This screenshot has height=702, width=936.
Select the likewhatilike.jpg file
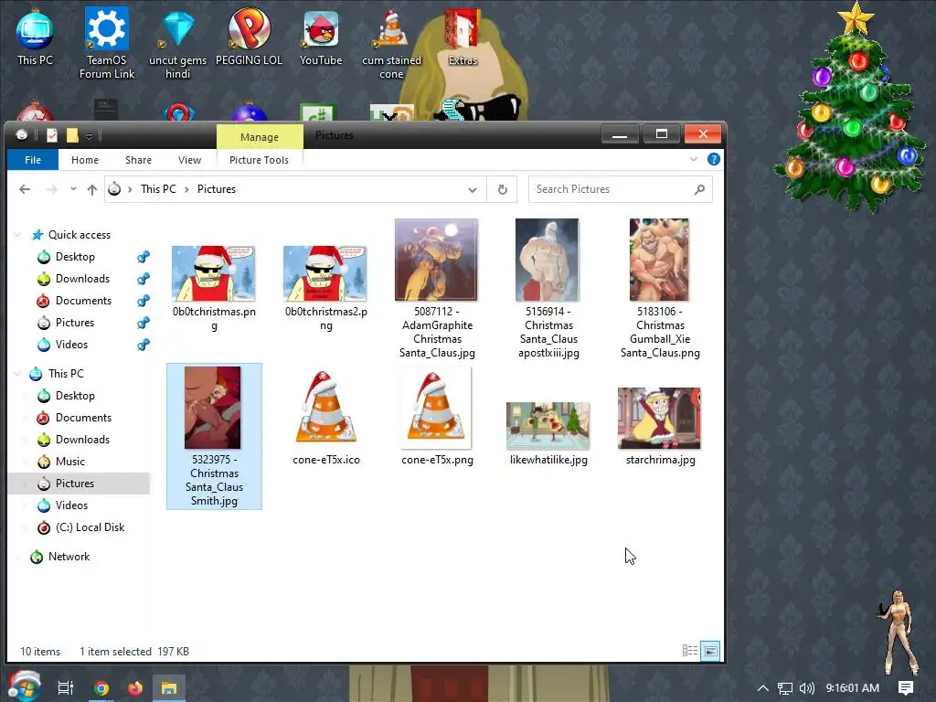point(548,432)
